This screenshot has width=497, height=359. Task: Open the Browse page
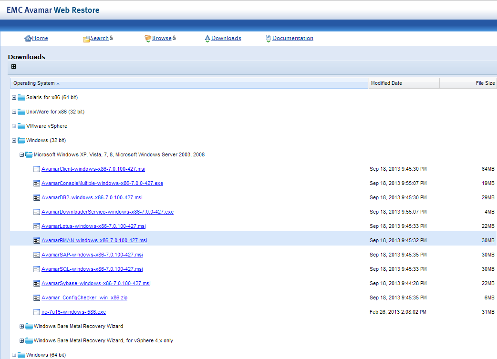click(162, 38)
